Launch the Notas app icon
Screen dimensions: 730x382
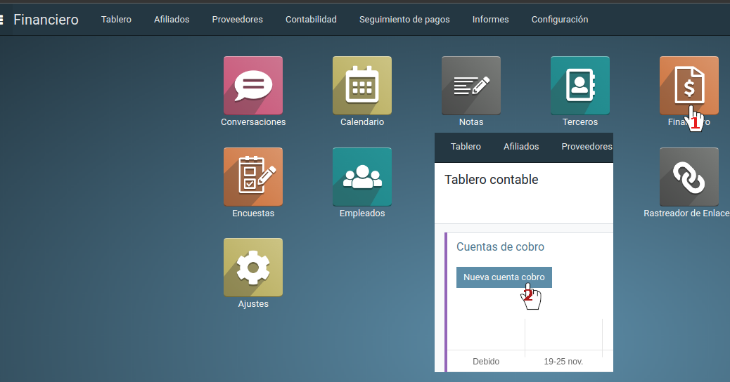[471, 86]
